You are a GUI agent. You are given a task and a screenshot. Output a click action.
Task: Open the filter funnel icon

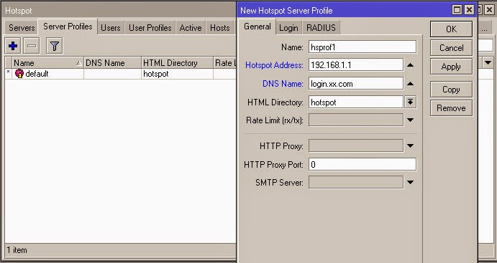coord(54,46)
